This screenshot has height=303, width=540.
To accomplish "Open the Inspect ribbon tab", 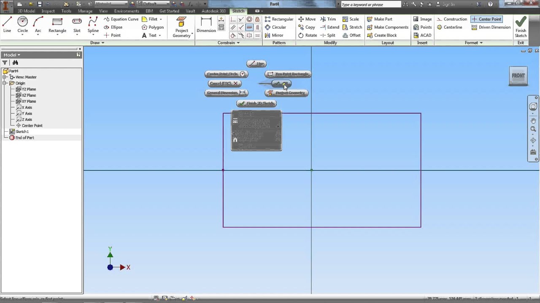I will 48,11.
